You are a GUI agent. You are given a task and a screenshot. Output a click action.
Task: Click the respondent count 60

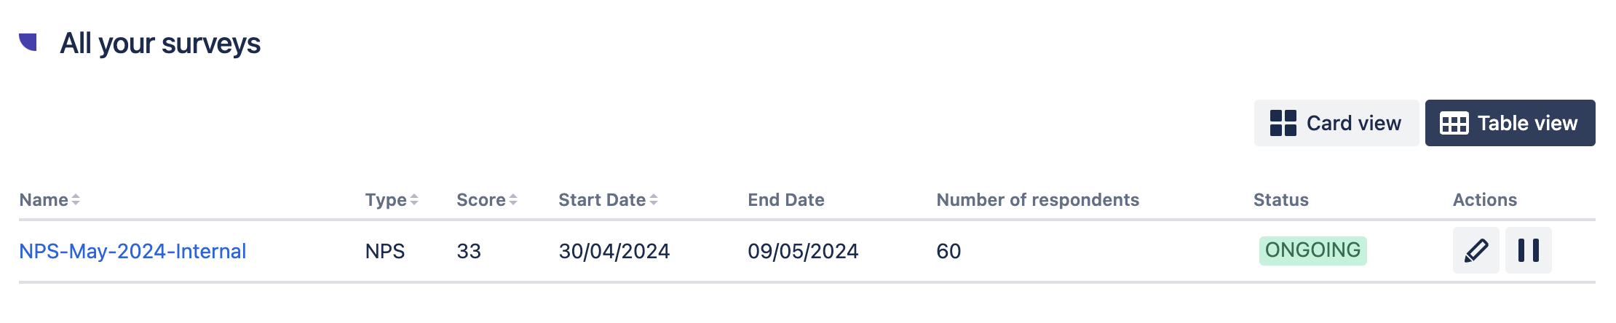point(948,251)
